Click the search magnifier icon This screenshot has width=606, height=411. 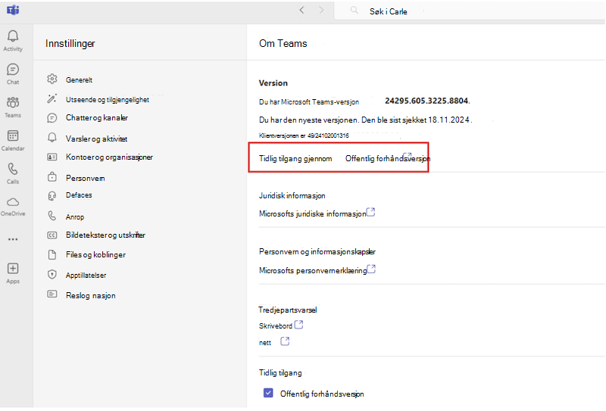coord(354,11)
